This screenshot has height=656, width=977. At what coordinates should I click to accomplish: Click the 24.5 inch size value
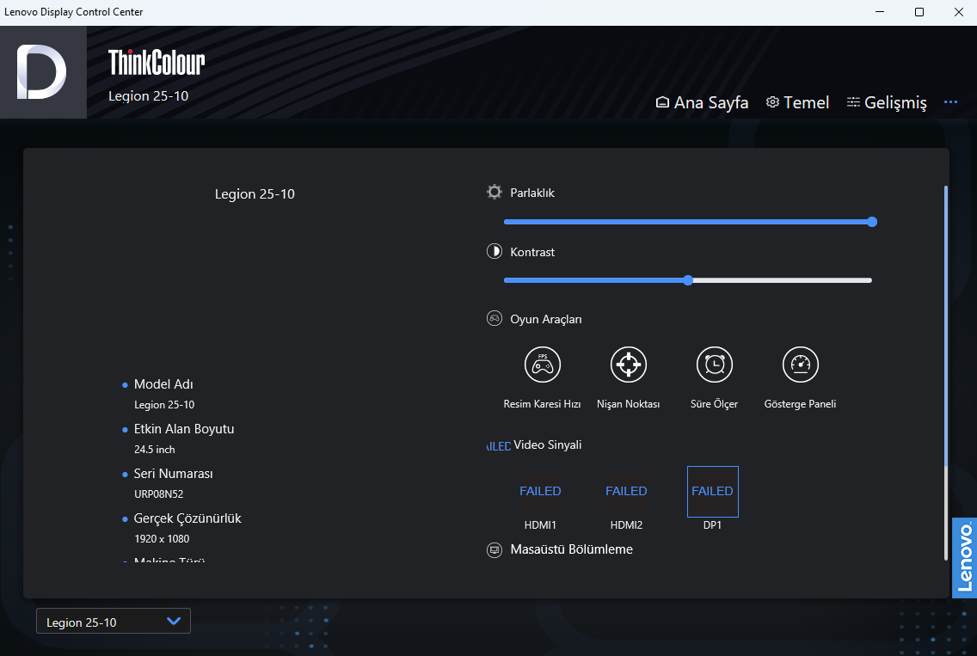tap(155, 449)
